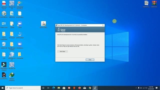
Task: Click the active Java installer taskbar item
Action: click(95, 88)
